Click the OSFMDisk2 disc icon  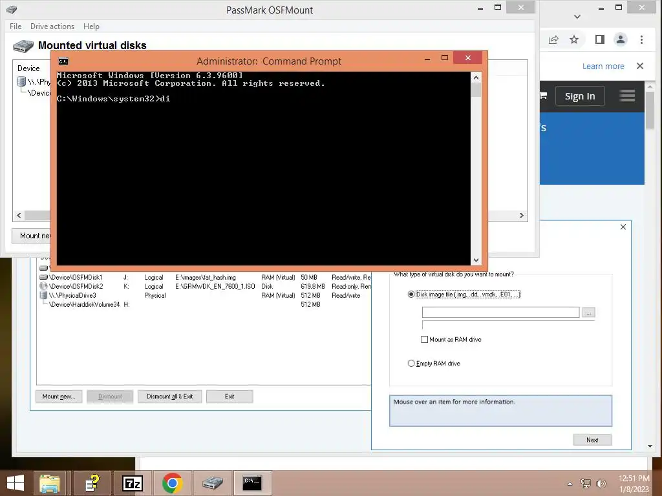(x=43, y=286)
